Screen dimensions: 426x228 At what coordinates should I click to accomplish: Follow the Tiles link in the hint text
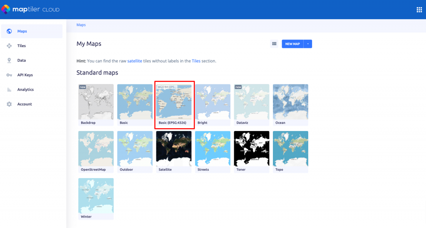(196, 61)
